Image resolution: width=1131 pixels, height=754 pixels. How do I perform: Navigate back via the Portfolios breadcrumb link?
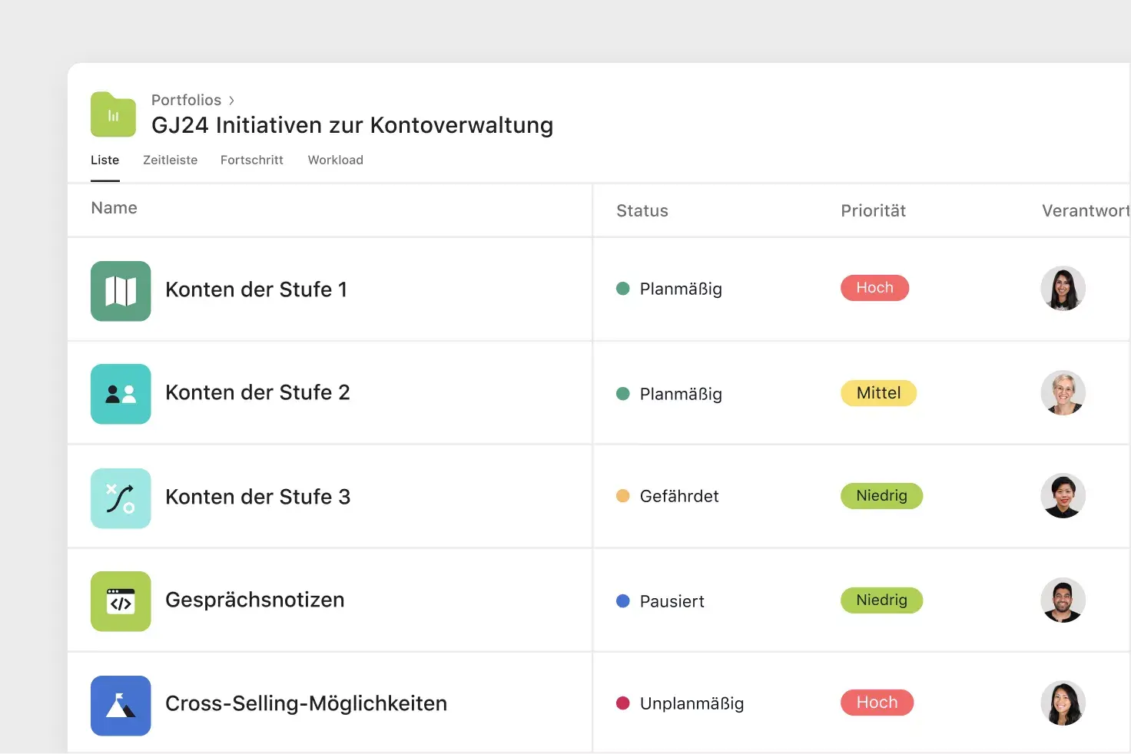pos(185,100)
